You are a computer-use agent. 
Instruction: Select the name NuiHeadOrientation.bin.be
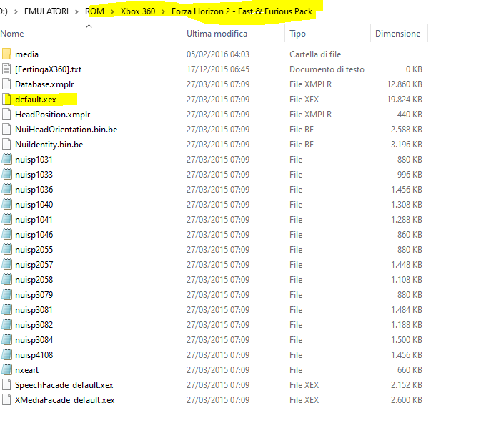[66, 130]
